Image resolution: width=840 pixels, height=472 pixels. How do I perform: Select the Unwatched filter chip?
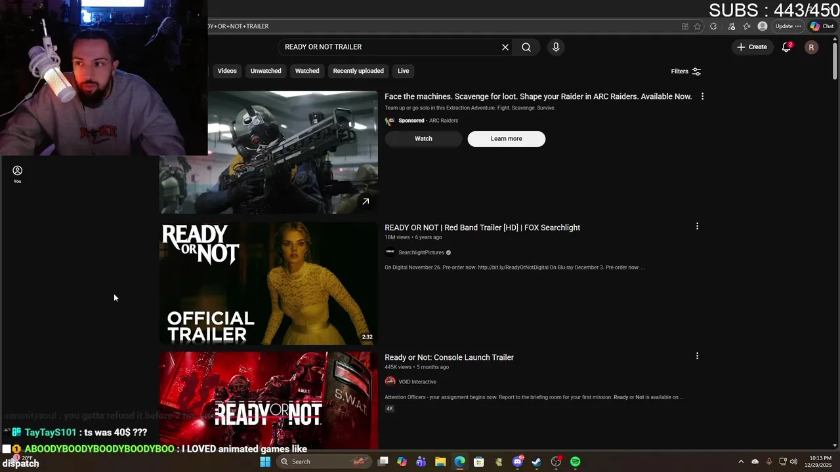(x=266, y=71)
